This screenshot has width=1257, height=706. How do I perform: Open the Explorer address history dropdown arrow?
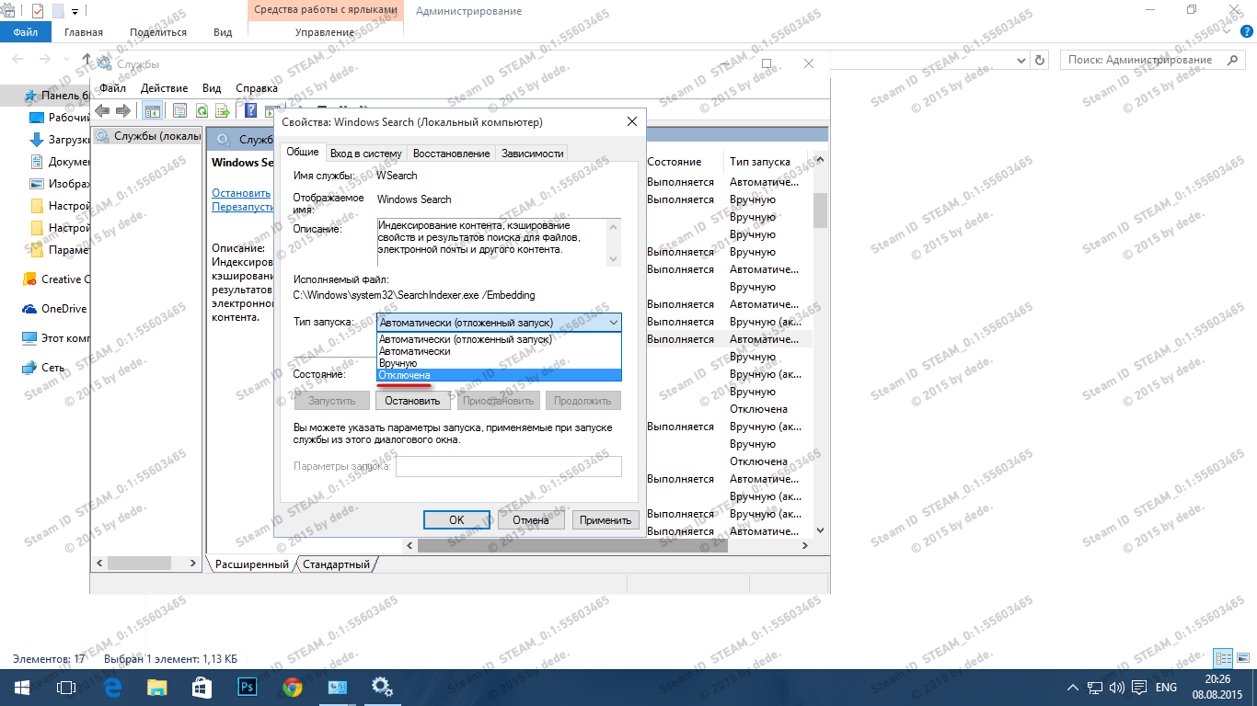point(1020,60)
